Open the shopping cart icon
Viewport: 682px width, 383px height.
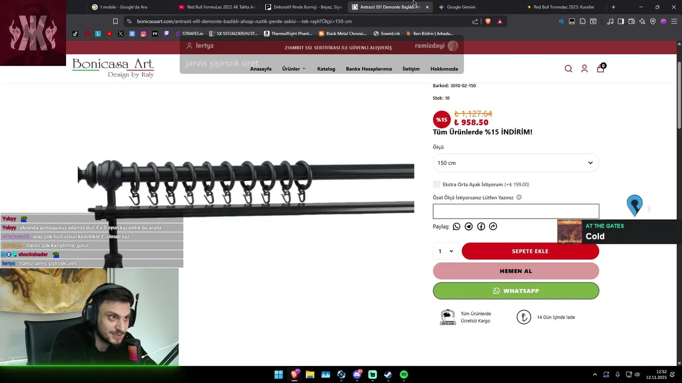point(600,68)
